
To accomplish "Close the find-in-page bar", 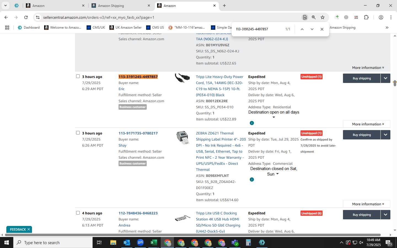I will pos(322,29).
